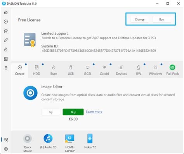Select the Devices tab
Screen dimensions: 184x154
point(122,70)
